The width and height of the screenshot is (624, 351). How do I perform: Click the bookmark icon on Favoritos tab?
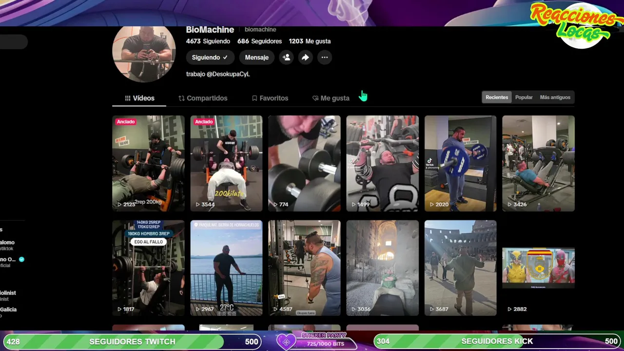coord(254,98)
